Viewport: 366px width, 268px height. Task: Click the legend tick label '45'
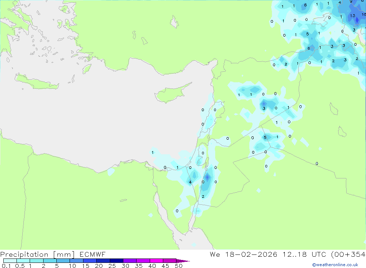tap(165, 266)
